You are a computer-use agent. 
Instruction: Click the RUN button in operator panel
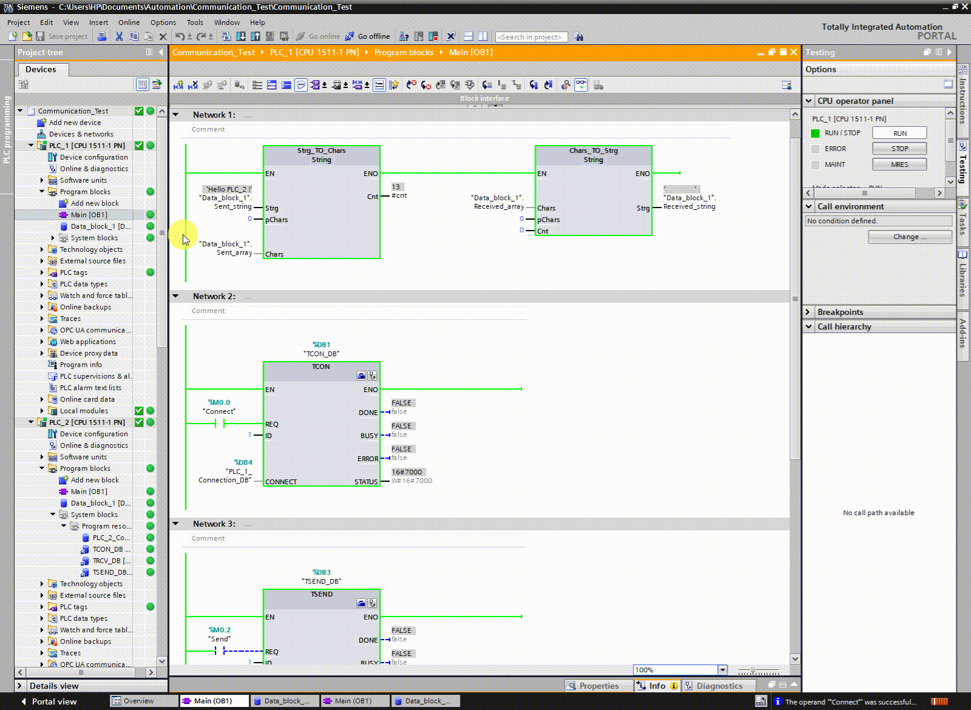click(x=899, y=133)
